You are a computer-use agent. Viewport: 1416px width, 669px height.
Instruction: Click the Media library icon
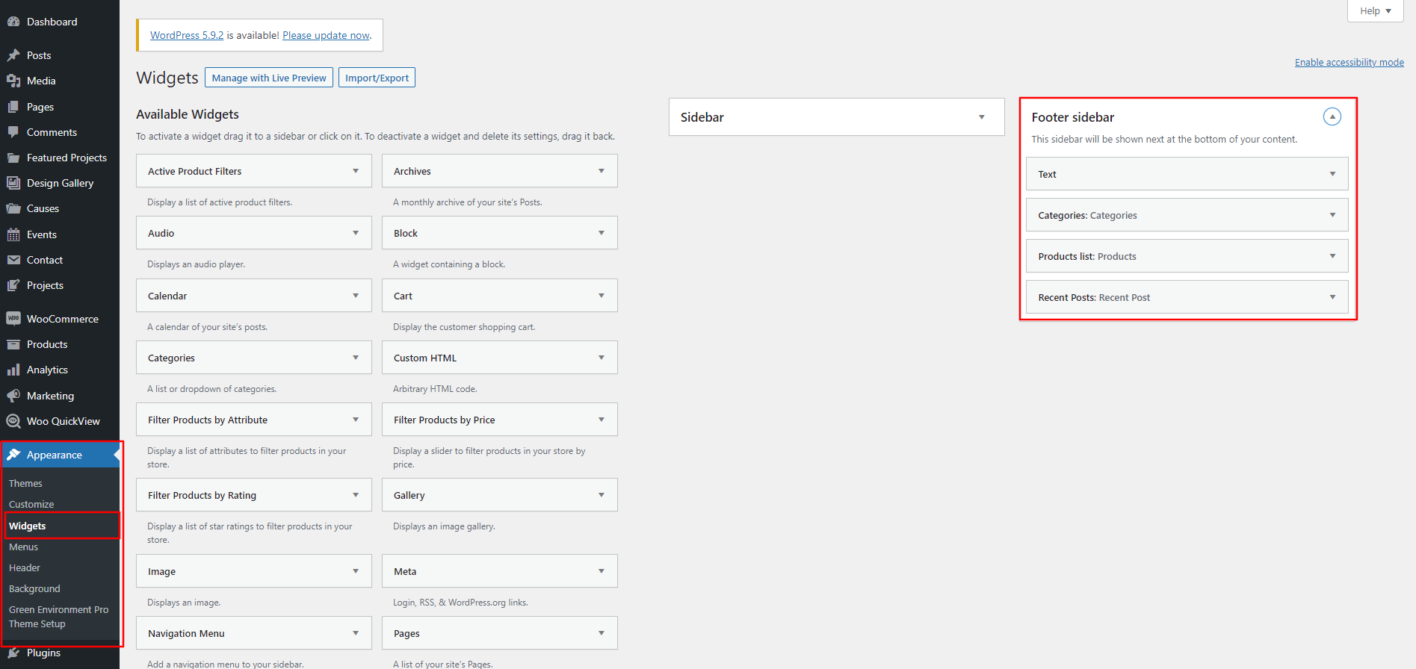[13, 81]
